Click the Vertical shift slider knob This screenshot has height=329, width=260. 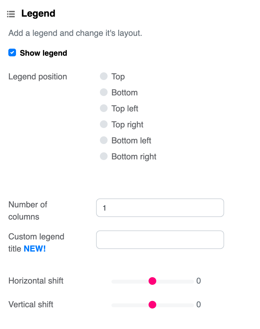(x=152, y=305)
